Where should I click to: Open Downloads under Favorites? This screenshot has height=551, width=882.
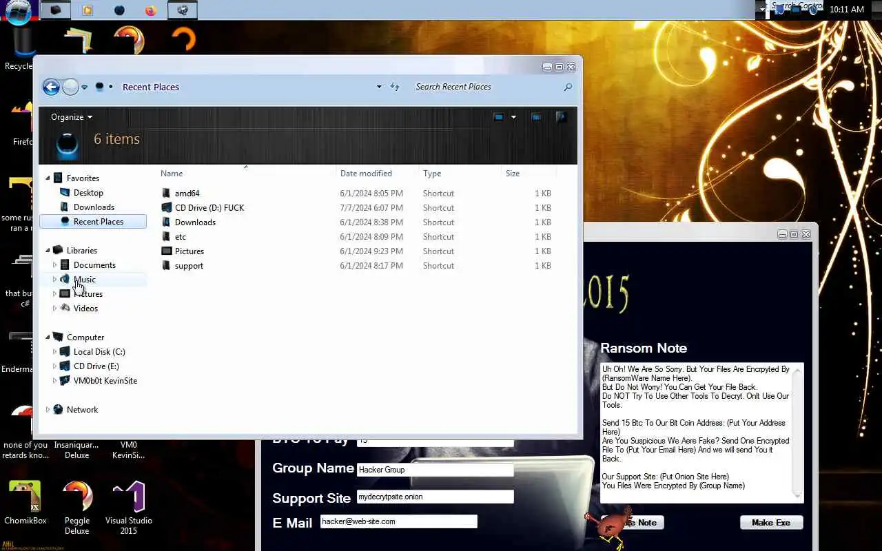click(94, 207)
